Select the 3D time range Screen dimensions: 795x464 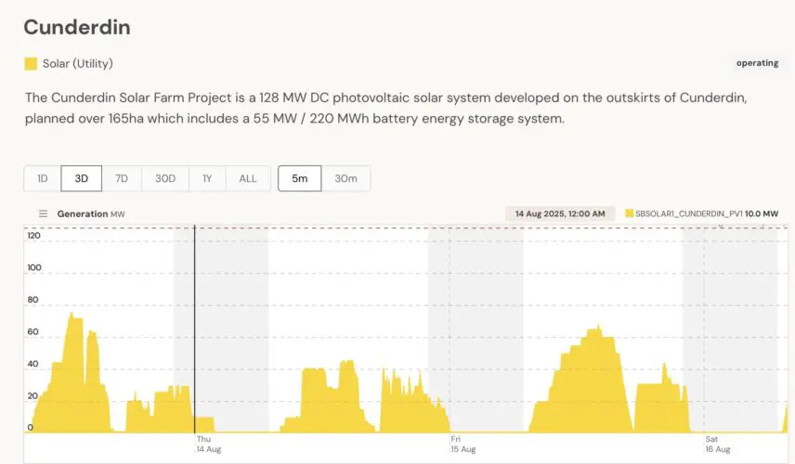pos(82,178)
